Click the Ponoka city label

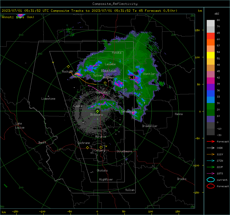pos(117,53)
